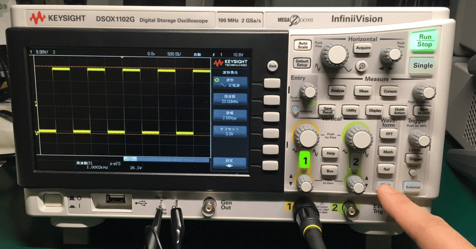Select the softkey beside 周波数 20.00MHz

tap(271, 100)
